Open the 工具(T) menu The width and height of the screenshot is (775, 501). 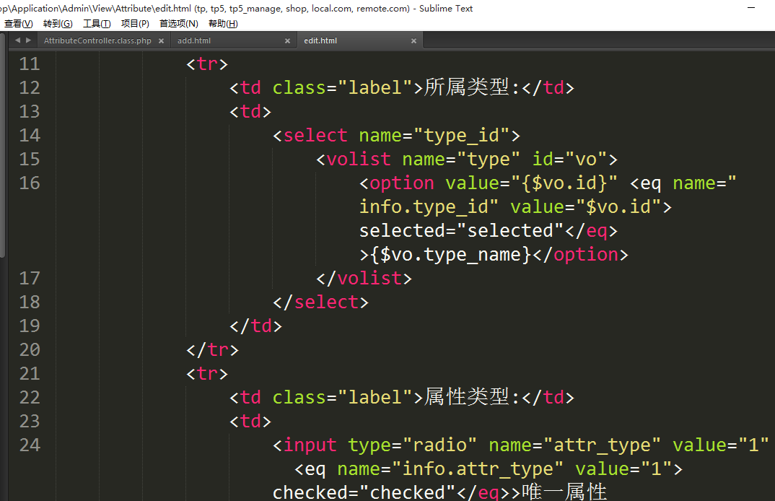click(97, 24)
